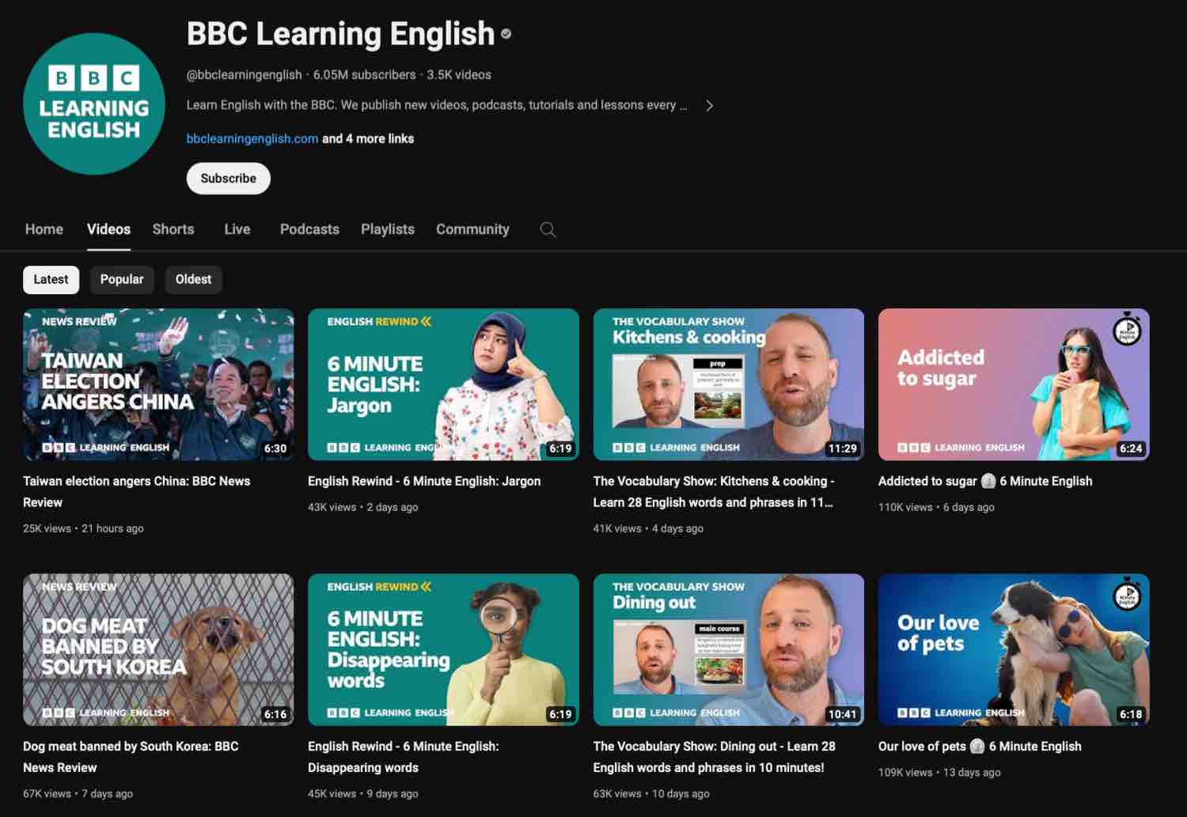Sort videos by Popular

122,279
